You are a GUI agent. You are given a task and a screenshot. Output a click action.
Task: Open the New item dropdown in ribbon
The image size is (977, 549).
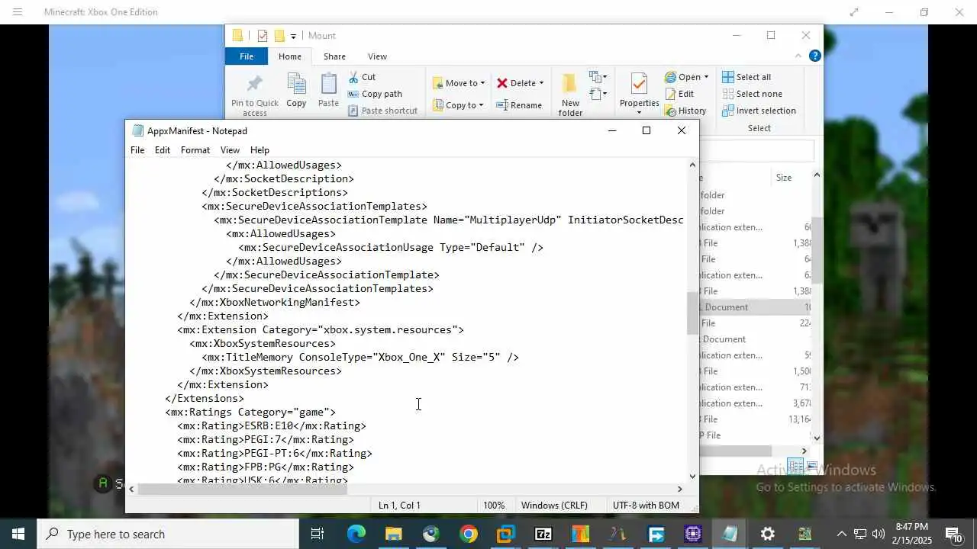coord(598,78)
